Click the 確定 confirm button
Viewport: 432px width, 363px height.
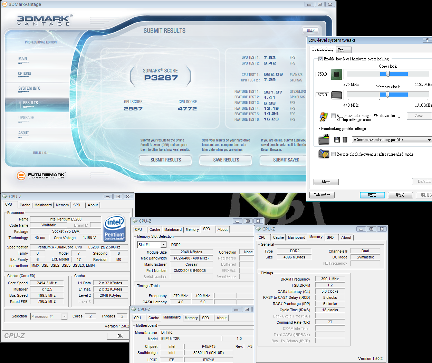[x=372, y=195]
